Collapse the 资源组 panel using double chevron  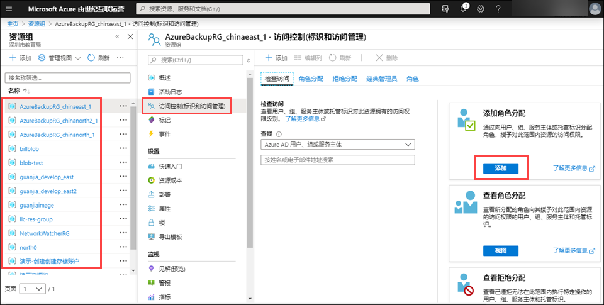(x=117, y=37)
